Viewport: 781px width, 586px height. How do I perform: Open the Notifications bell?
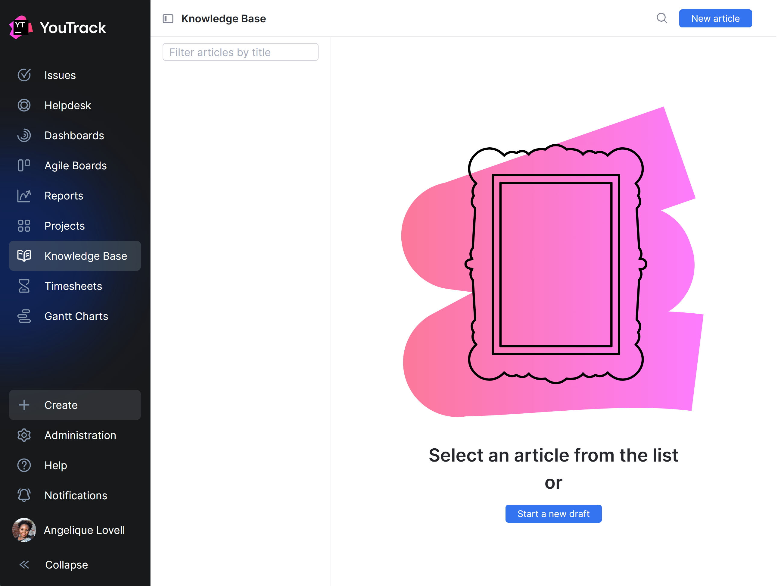click(24, 496)
